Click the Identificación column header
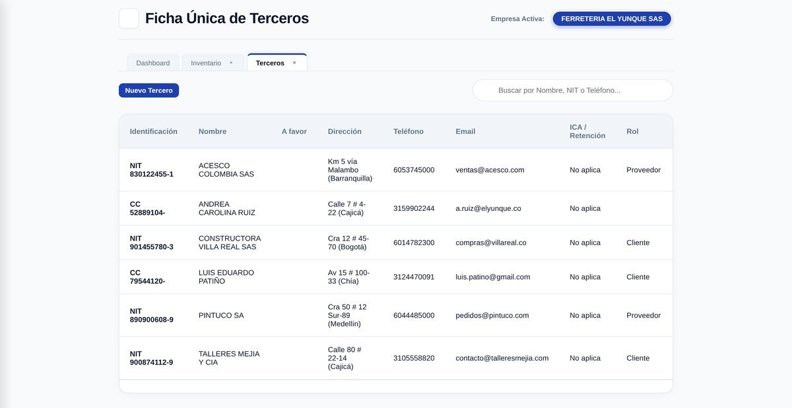This screenshot has width=792, height=408. 154,131
